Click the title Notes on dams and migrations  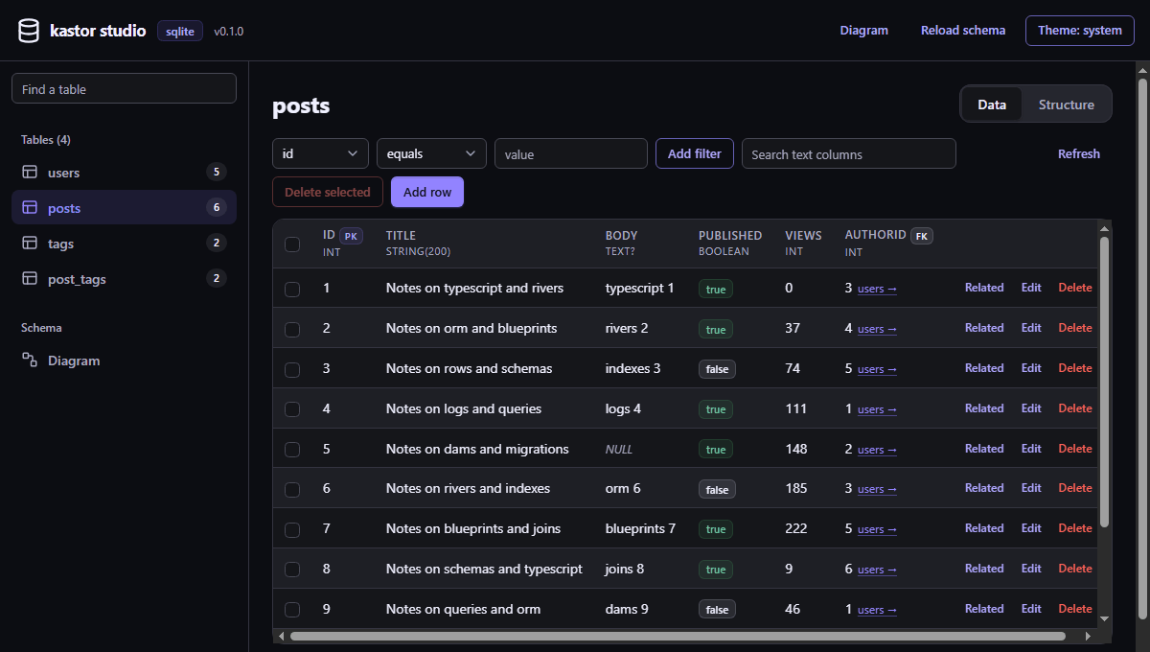(477, 449)
